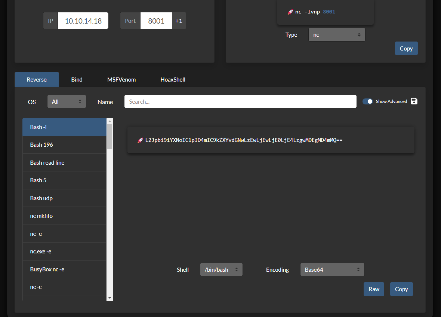Image resolution: width=441 pixels, height=317 pixels.
Task: Open the OS filter dropdown set to All
Action: (67, 102)
